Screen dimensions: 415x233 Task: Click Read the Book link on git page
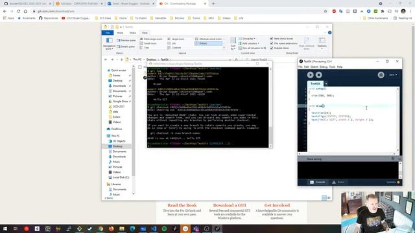click(x=182, y=205)
